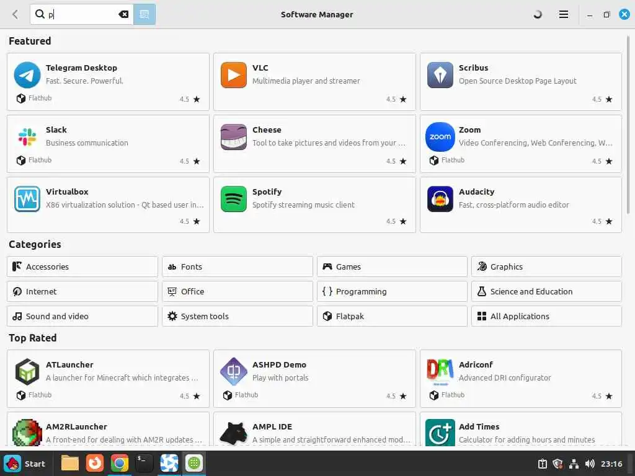Click the Scribus pen nib icon
The height and width of the screenshot is (476, 635).
point(440,75)
